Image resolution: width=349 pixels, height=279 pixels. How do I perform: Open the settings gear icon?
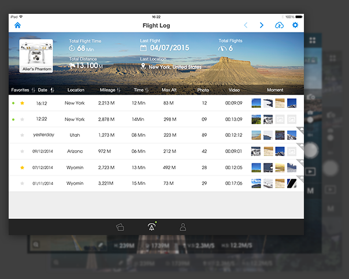(x=295, y=25)
